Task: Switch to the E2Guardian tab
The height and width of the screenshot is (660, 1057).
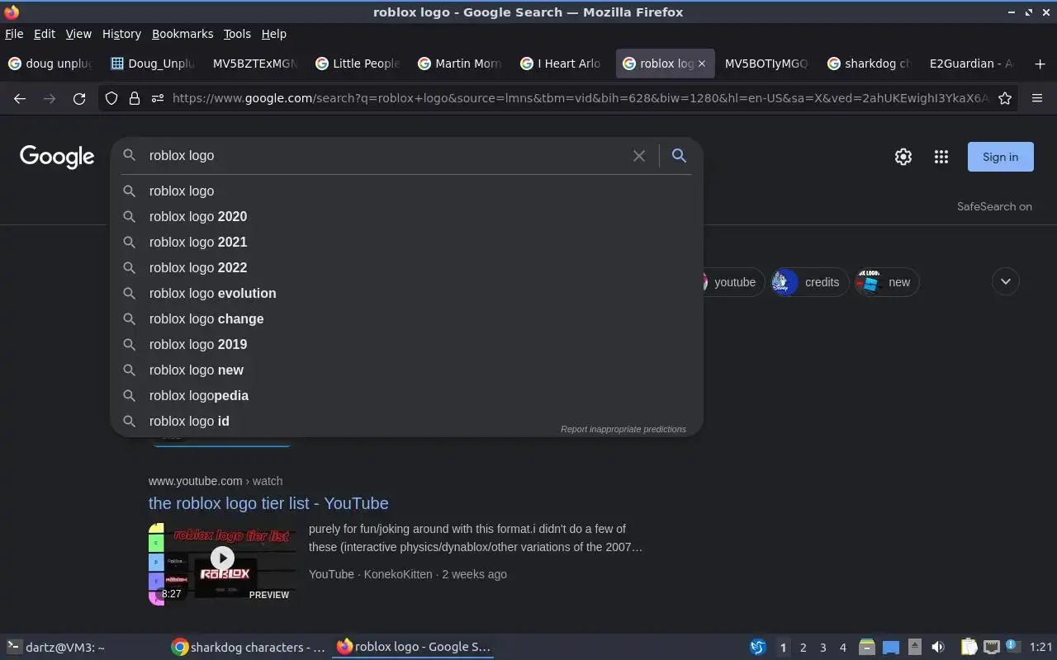Action: click(971, 64)
